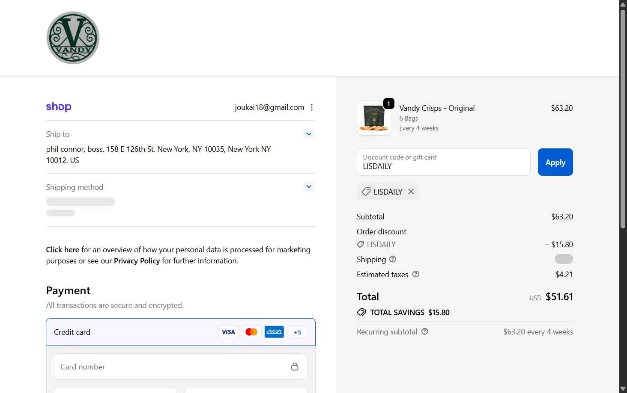Select the Credit card payment option
The height and width of the screenshot is (393, 627).
click(181, 332)
